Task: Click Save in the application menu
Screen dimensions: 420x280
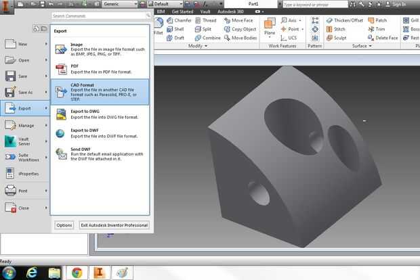Action: click(25, 76)
